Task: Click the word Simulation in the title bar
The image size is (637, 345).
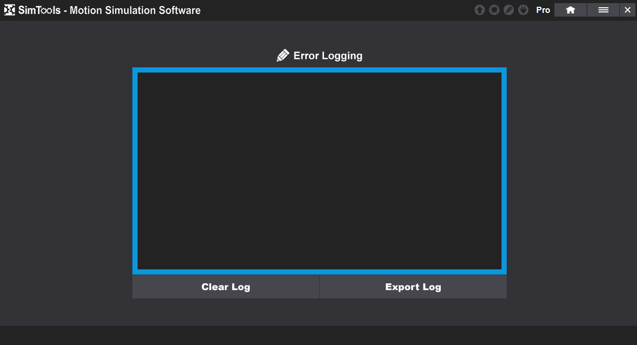Action: point(128,10)
